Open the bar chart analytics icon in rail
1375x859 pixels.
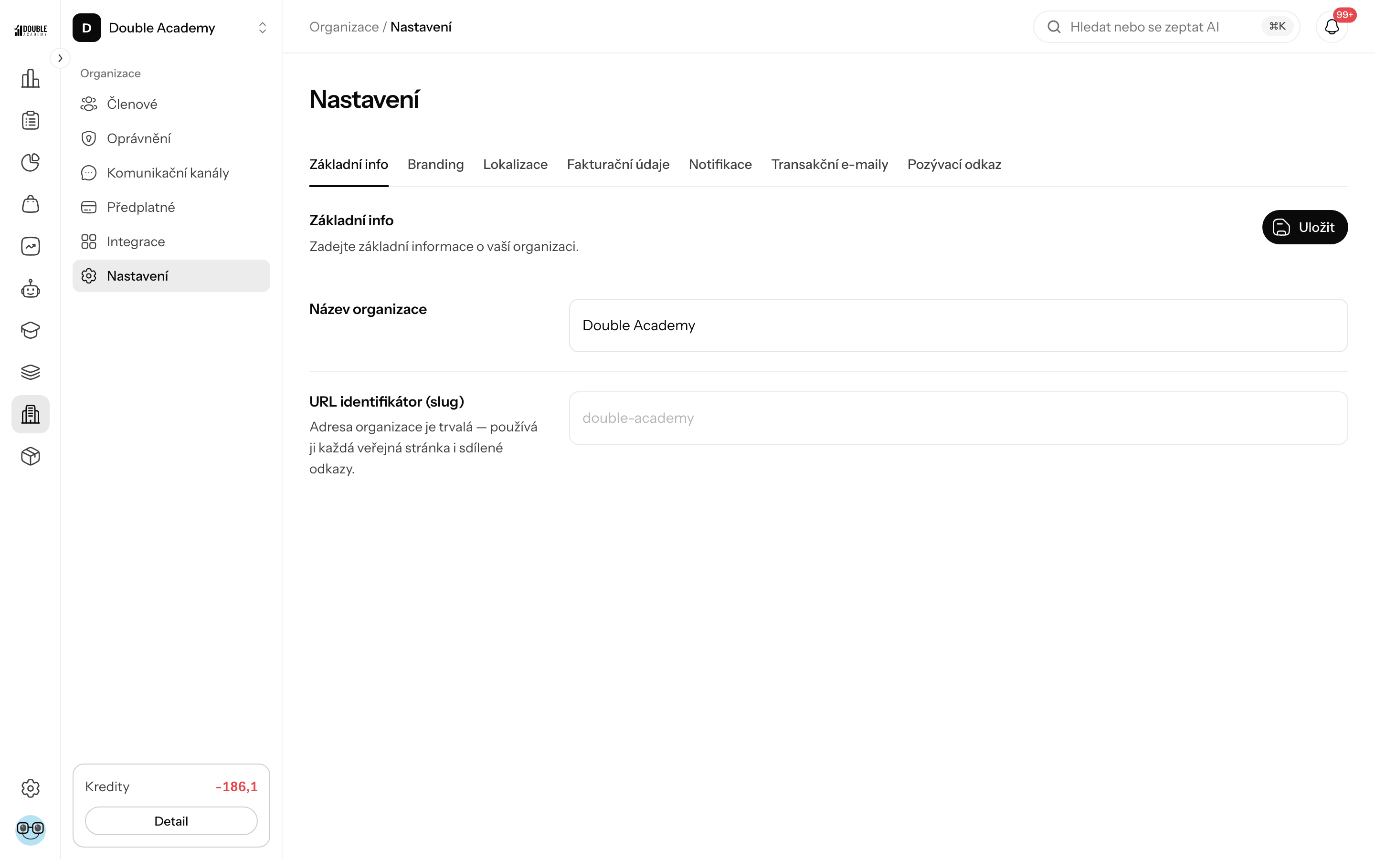pos(30,78)
